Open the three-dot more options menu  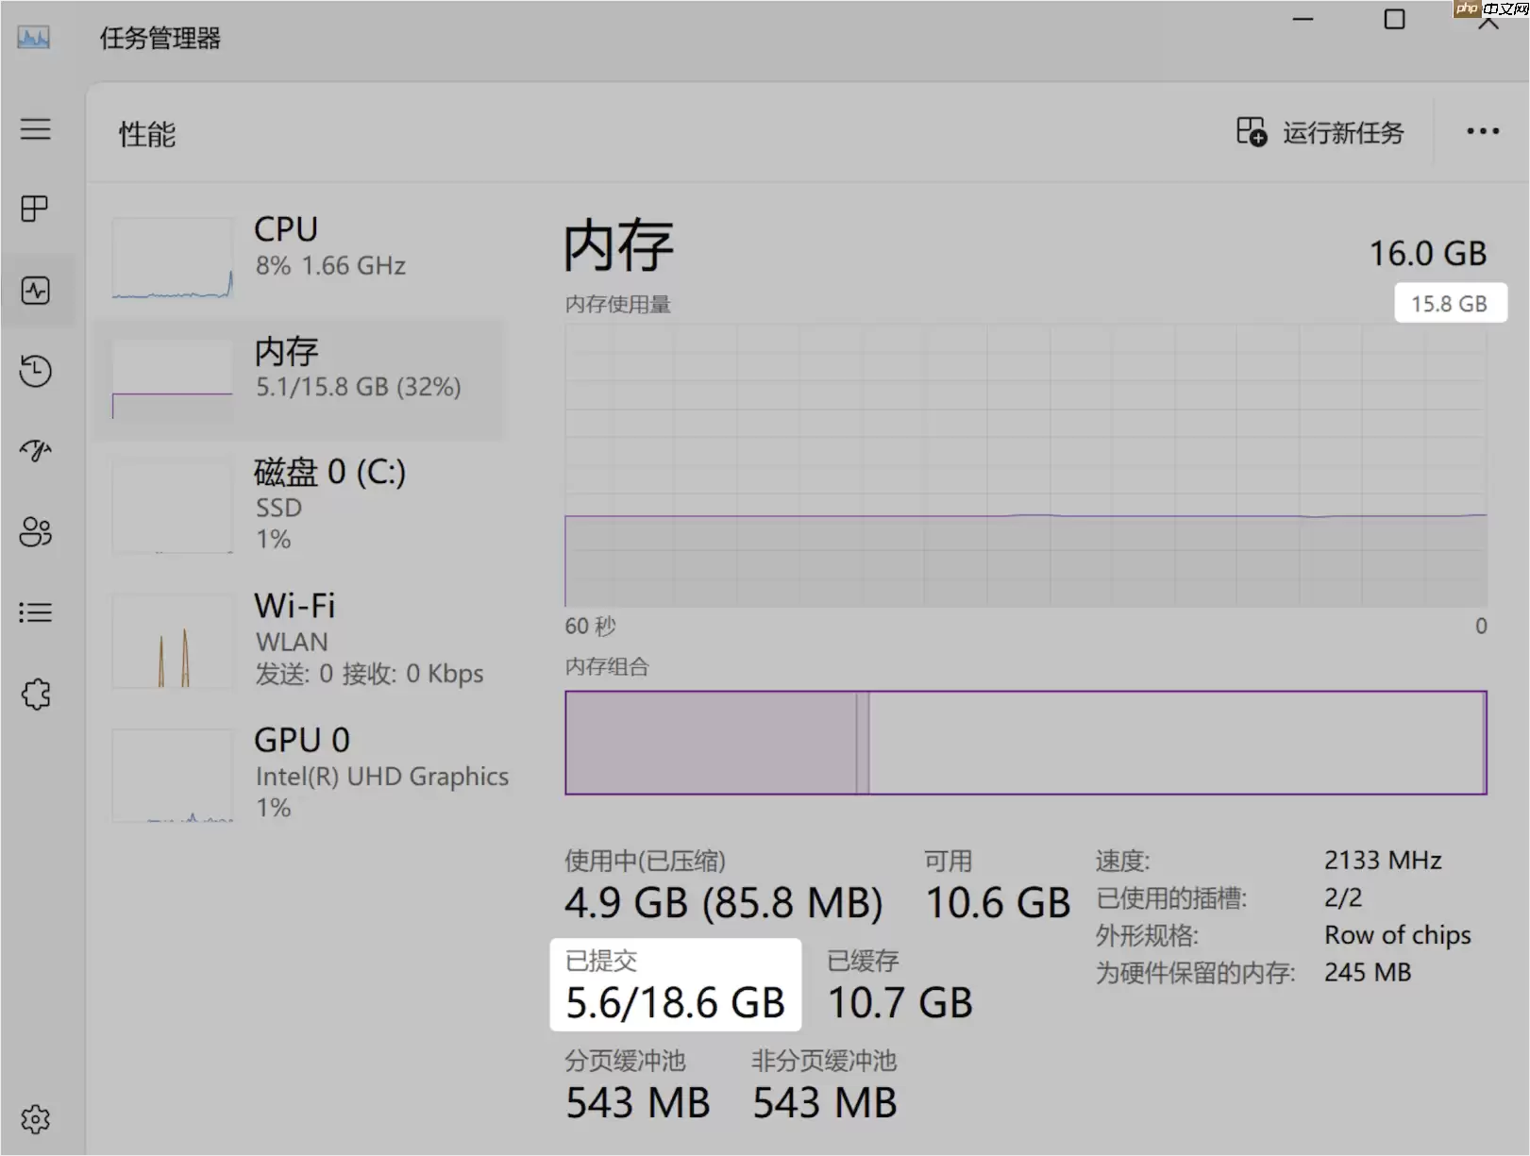tap(1483, 131)
